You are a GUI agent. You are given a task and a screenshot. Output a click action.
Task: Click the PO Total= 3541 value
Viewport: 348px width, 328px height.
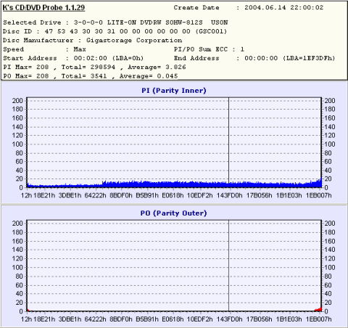pyautogui.click(x=84, y=76)
